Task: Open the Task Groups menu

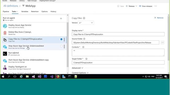Action: coord(32,1)
